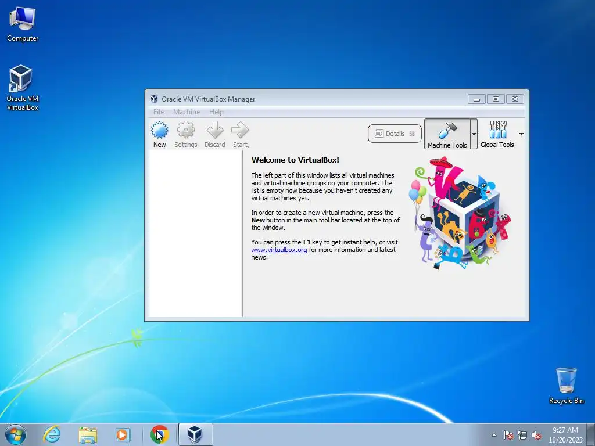Open the Settings gear toolbar icon
Viewport: 595px width, 446px height.
click(185, 134)
